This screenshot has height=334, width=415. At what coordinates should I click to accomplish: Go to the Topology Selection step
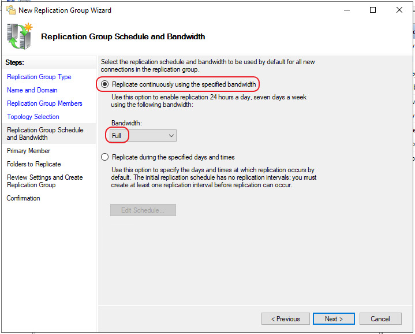[33, 117]
